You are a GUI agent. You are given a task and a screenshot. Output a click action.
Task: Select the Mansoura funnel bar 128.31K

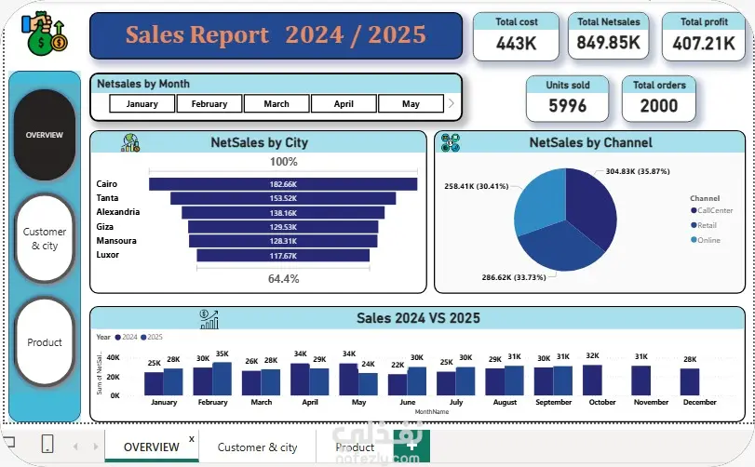click(283, 241)
